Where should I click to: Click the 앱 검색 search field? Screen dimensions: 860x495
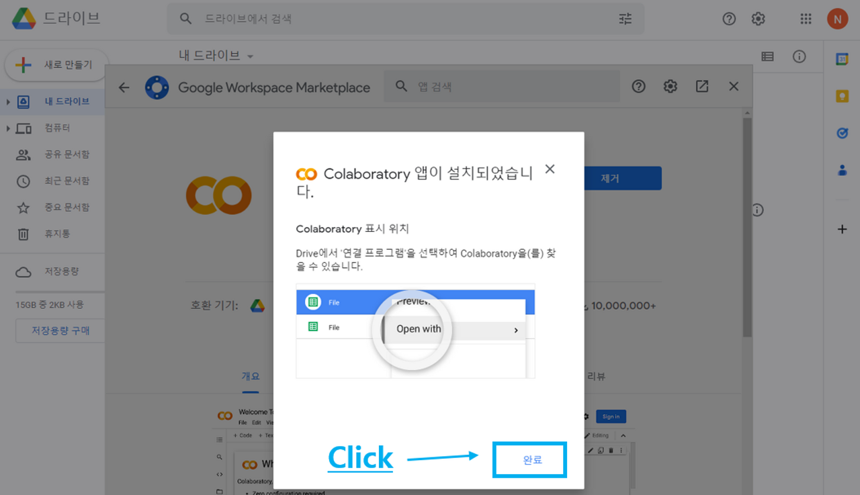pos(501,87)
